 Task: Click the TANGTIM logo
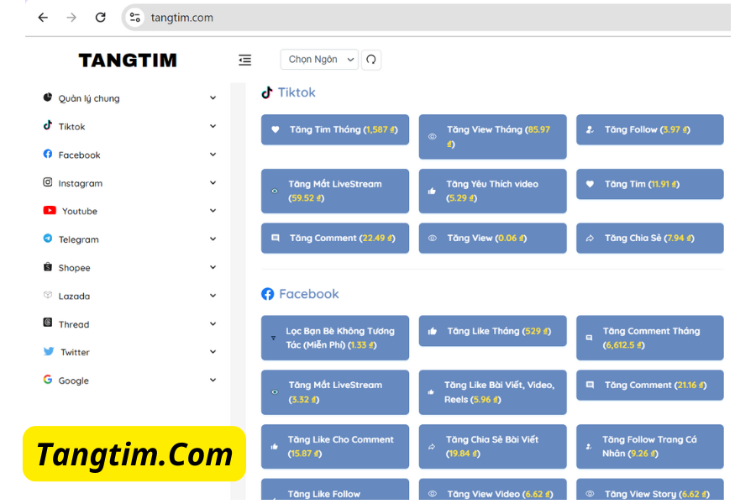pyautogui.click(x=128, y=60)
